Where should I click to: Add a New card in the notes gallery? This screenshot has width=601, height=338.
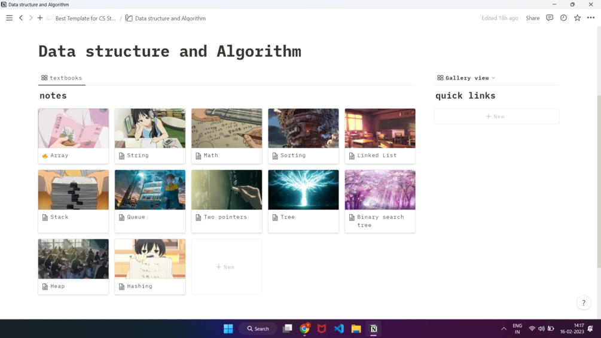(x=227, y=267)
